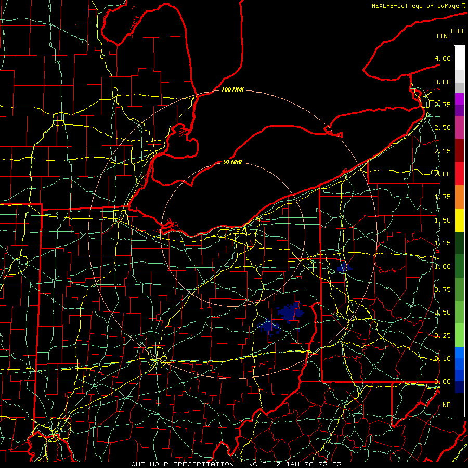Screen dimensions: 468x468
Task: Pick the bright red 2.00 color band
Action: click(x=459, y=174)
